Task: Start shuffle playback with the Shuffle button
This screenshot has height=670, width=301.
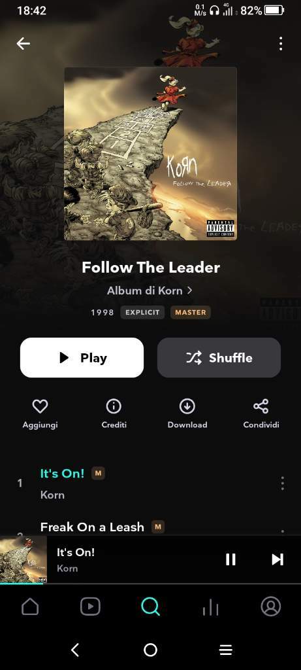Action: coord(219,358)
